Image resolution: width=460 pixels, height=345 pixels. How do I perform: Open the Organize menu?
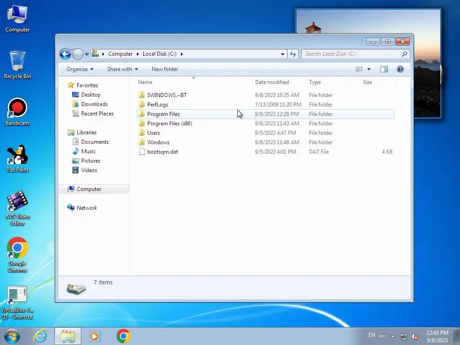click(80, 69)
